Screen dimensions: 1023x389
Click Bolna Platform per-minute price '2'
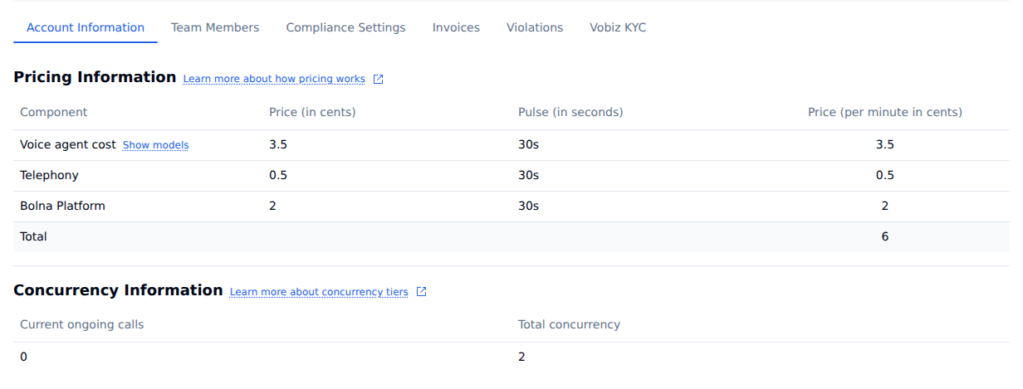pos(885,206)
